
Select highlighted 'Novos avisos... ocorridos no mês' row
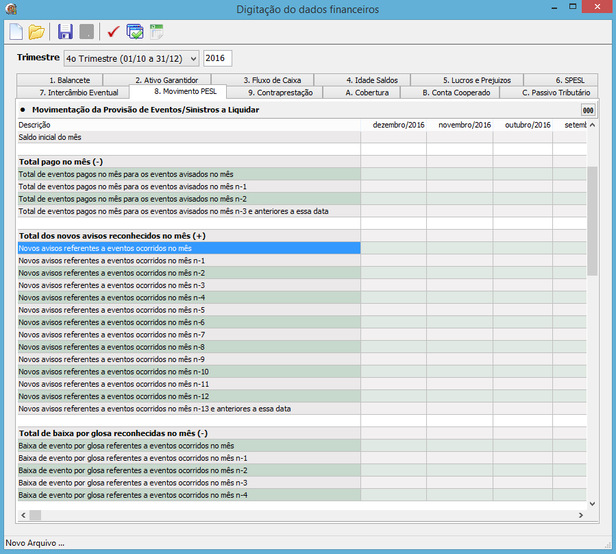189,248
